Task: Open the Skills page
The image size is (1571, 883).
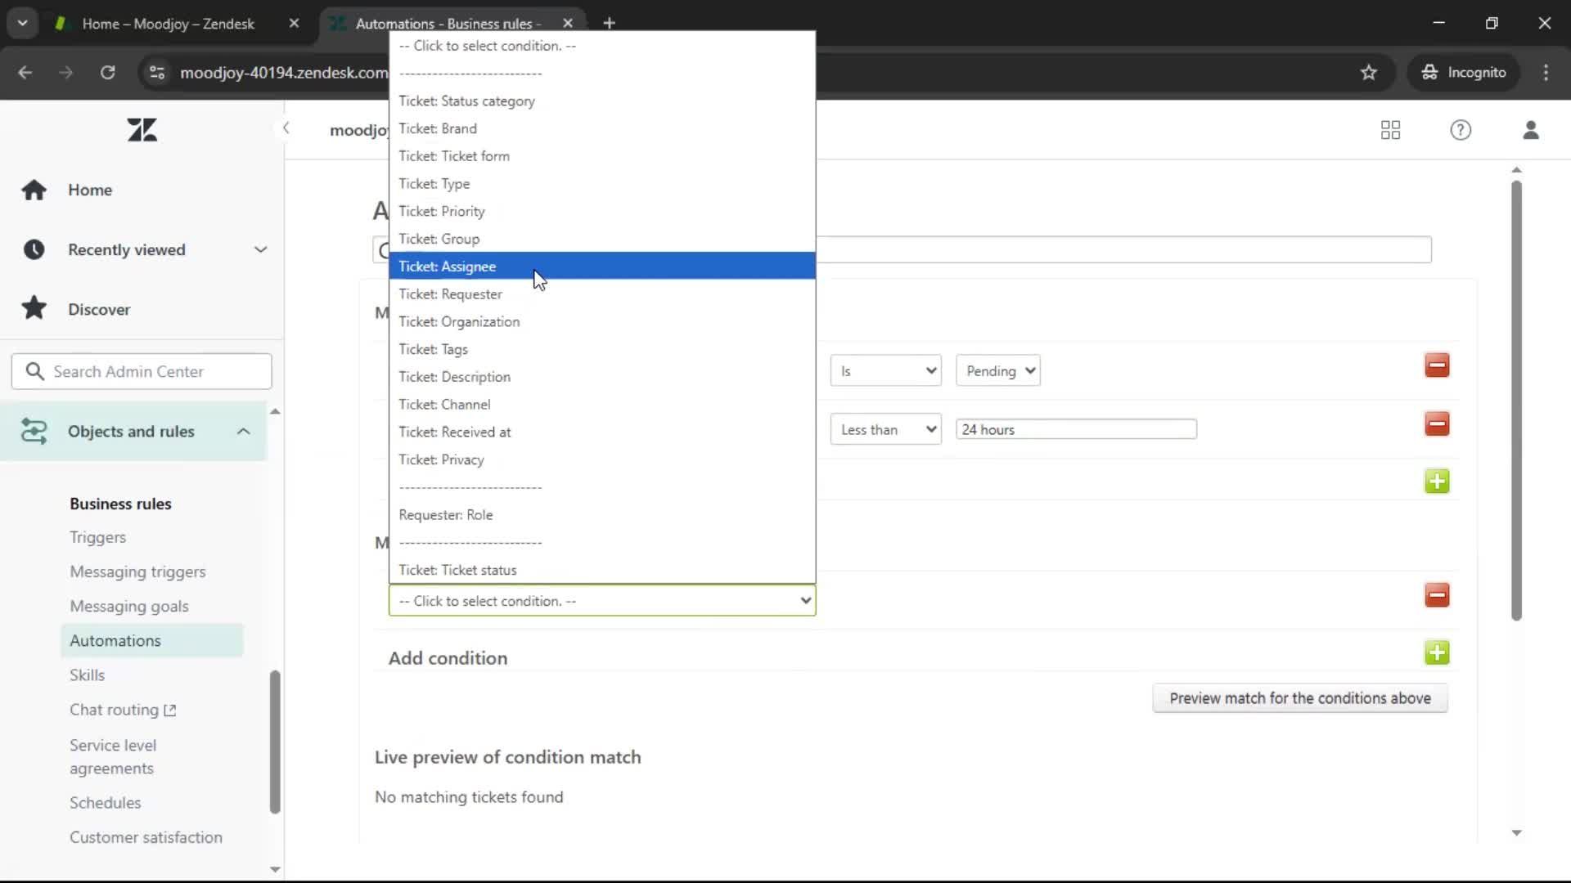Action: click(87, 675)
